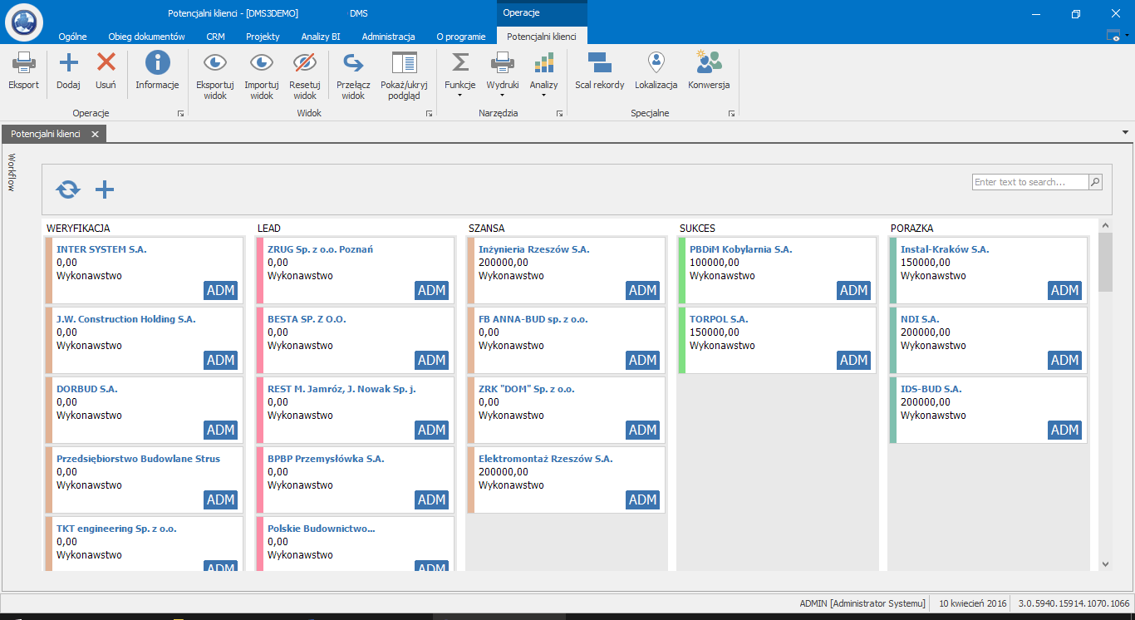Click the PORAZKA column header
1135x620 pixels.
point(911,228)
